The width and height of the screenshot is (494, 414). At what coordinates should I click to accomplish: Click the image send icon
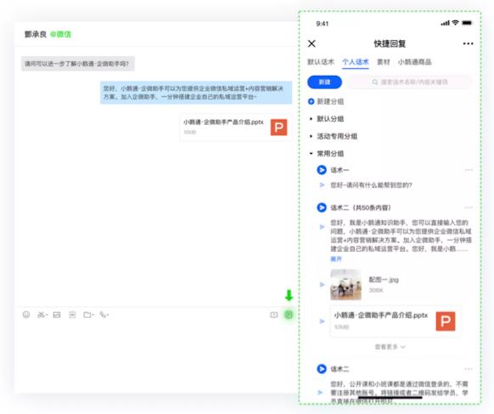57,315
